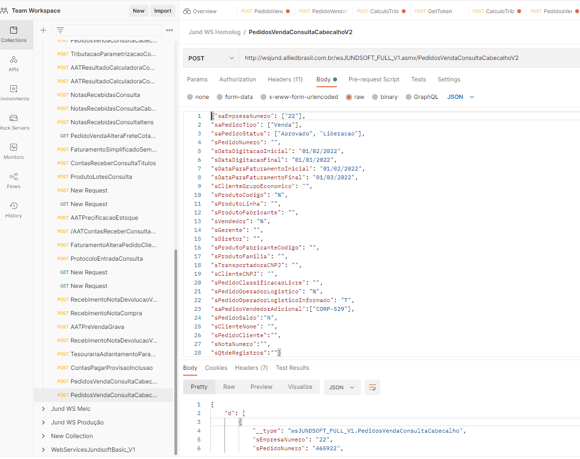Open the three-dots collection options menu

(169, 30)
